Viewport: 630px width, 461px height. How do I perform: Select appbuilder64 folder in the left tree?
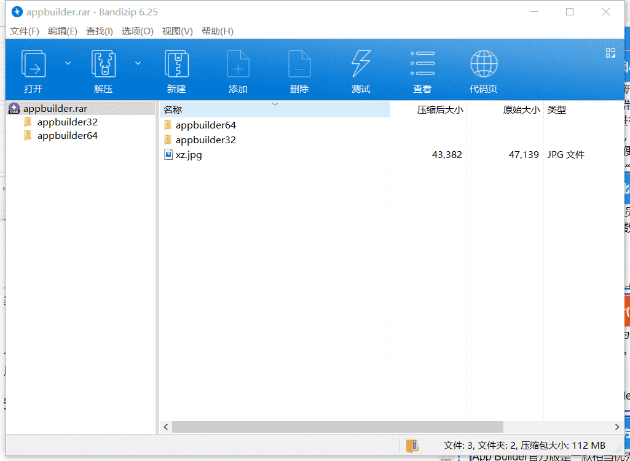pyautogui.click(x=68, y=136)
